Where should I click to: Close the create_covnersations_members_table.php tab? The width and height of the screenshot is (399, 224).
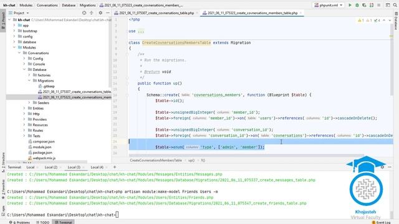(x=300, y=13)
